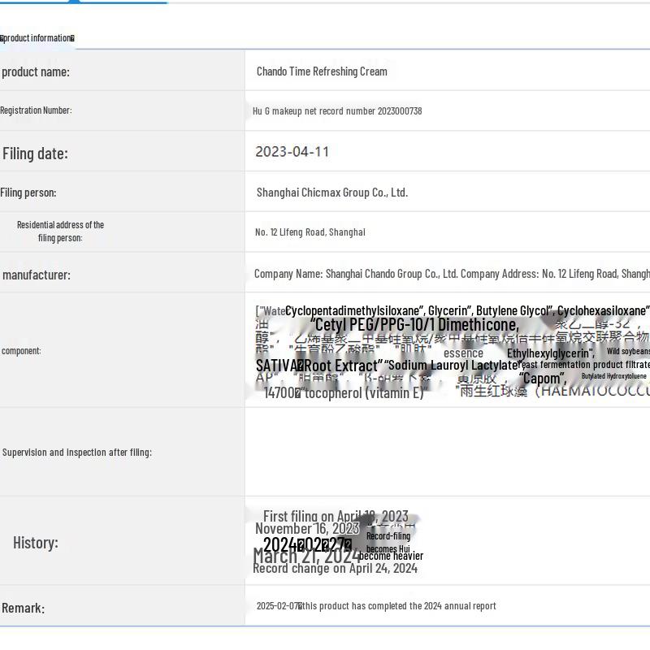
Task: Open the product information tab
Action: (37, 38)
